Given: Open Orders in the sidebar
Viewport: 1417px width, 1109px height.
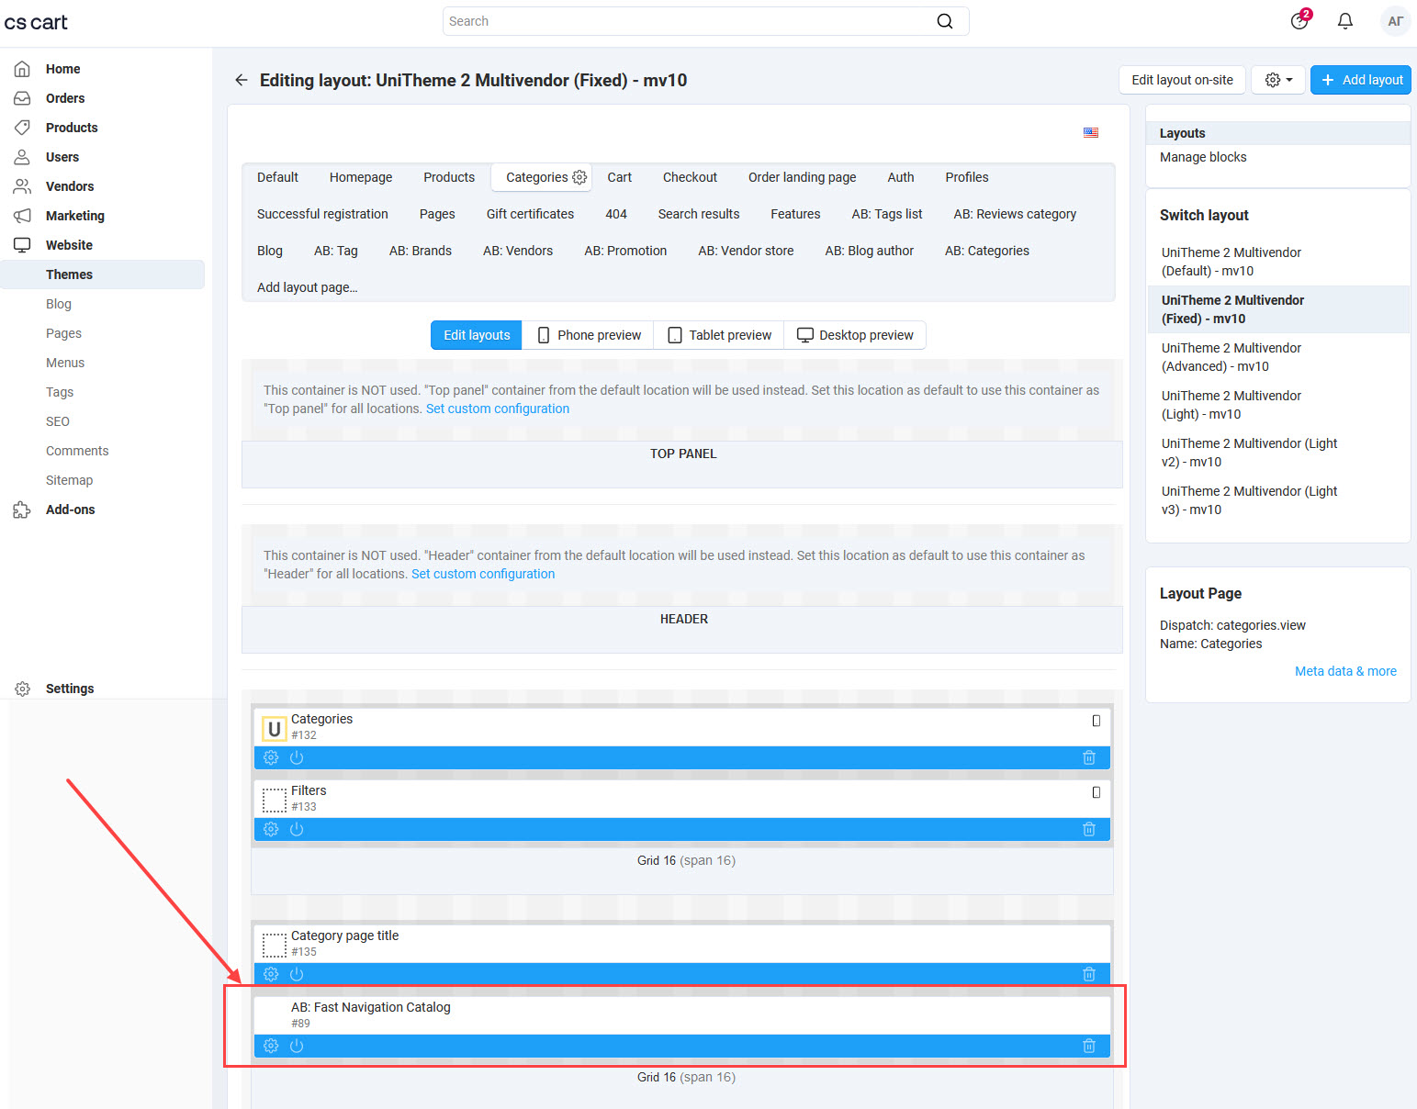Looking at the screenshot, I should (x=64, y=98).
